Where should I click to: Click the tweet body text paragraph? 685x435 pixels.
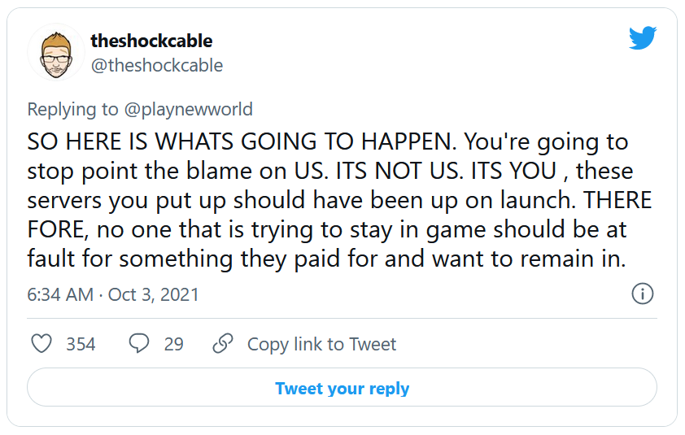340,202
